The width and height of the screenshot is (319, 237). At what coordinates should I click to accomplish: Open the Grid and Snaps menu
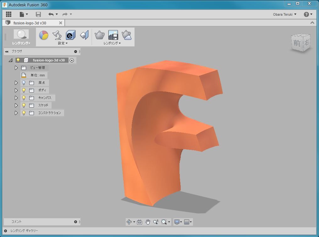[188, 222]
